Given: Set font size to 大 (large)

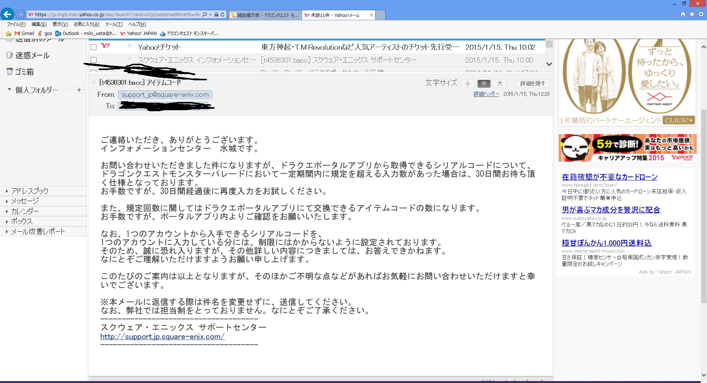Looking at the screenshot, I should tap(500, 84).
